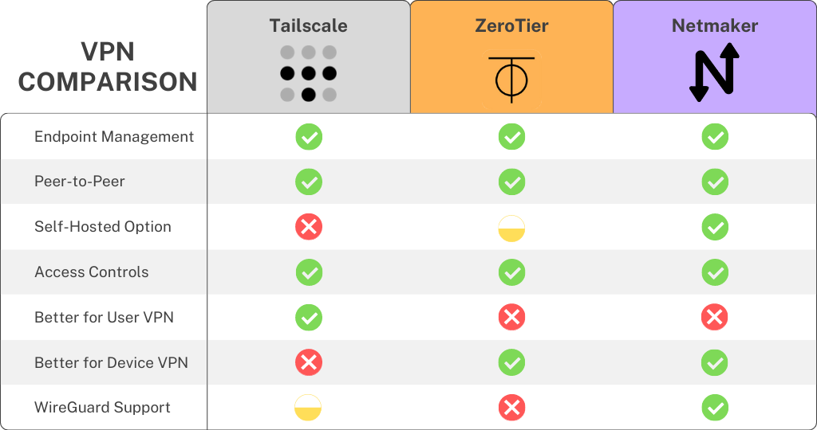The width and height of the screenshot is (817, 430).
Task: Select the ZeroTier column header text
Action: pos(511,25)
